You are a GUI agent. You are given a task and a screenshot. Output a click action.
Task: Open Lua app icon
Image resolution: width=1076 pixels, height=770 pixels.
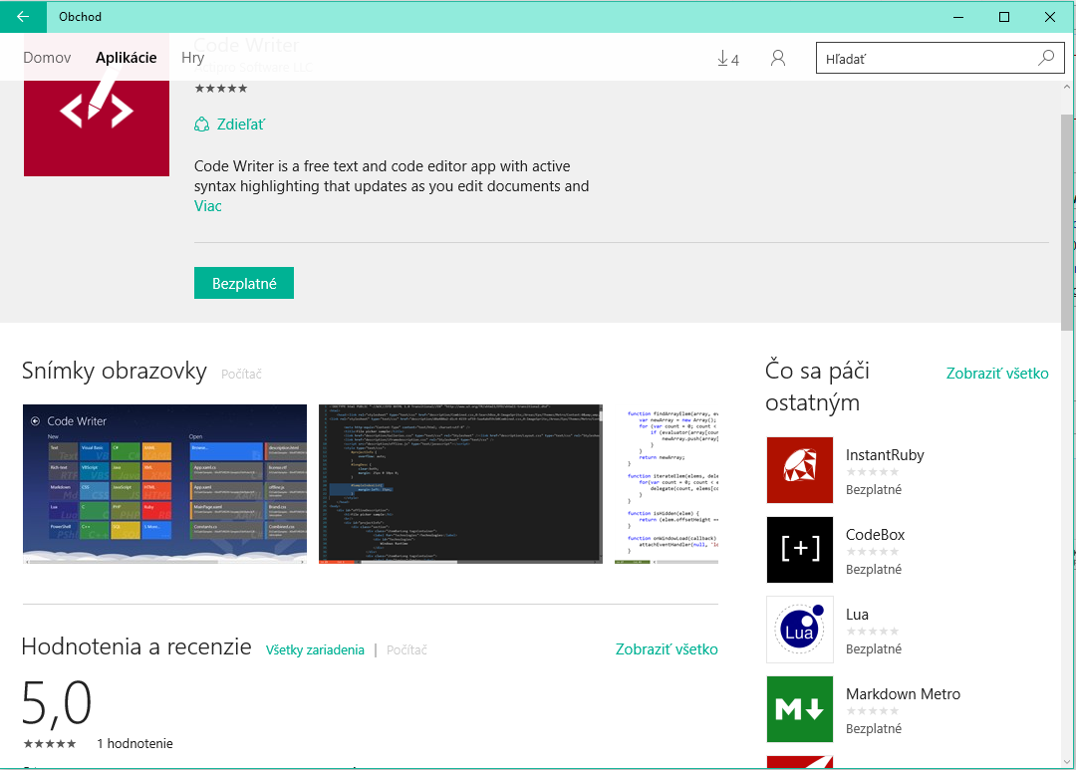coord(799,630)
